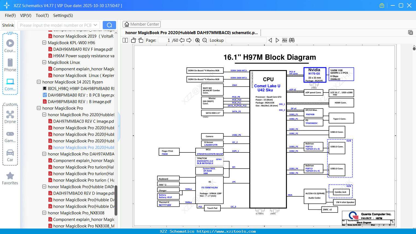
Task: Collapse the MagicBook KPL-W00 H96 node
Action: tap(44, 43)
